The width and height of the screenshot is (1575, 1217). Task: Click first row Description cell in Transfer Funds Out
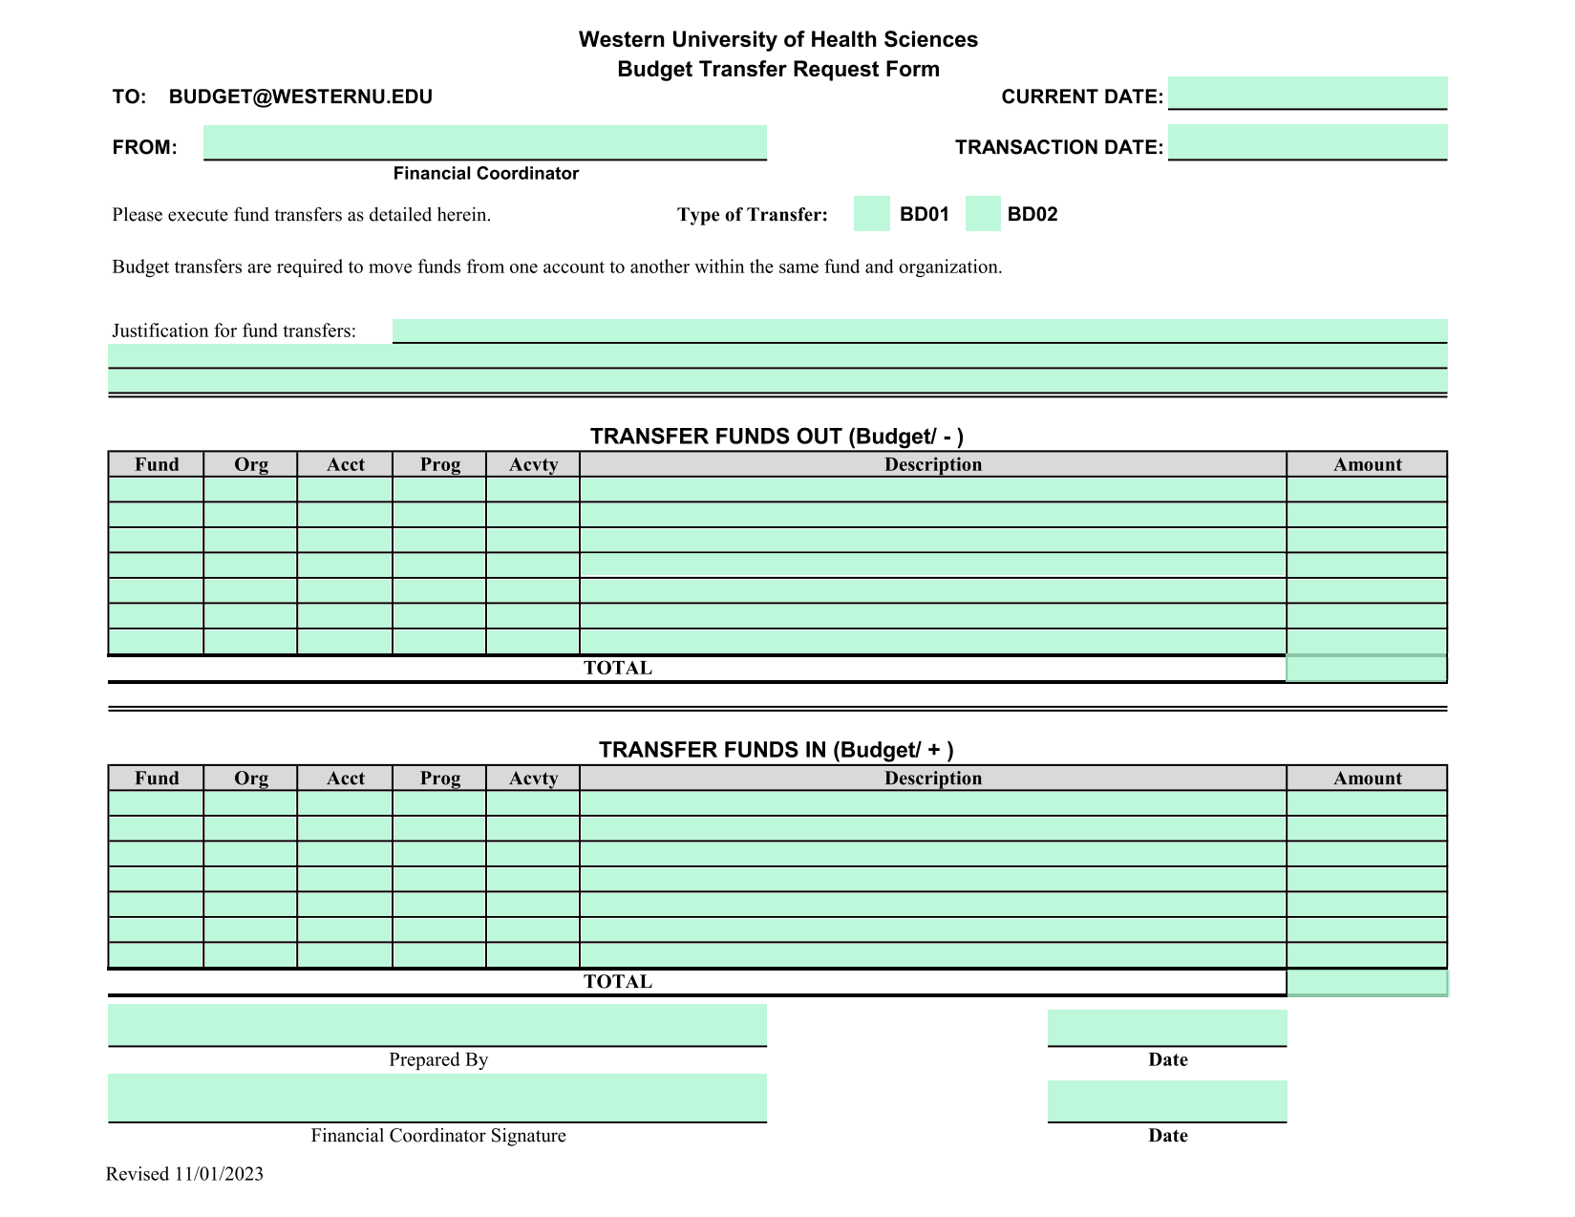coord(933,489)
